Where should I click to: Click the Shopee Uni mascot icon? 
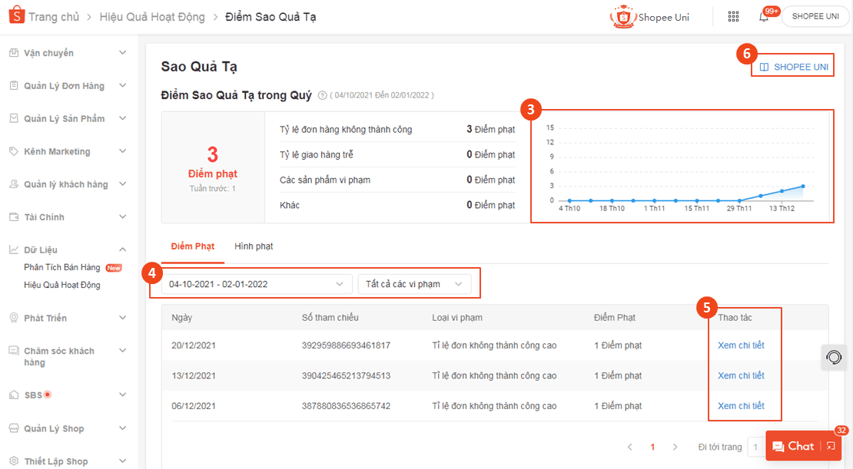click(x=622, y=17)
